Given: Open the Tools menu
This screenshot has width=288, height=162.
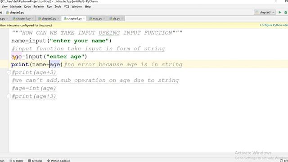Looking at the screenshot, I should [x=58, y=6].
